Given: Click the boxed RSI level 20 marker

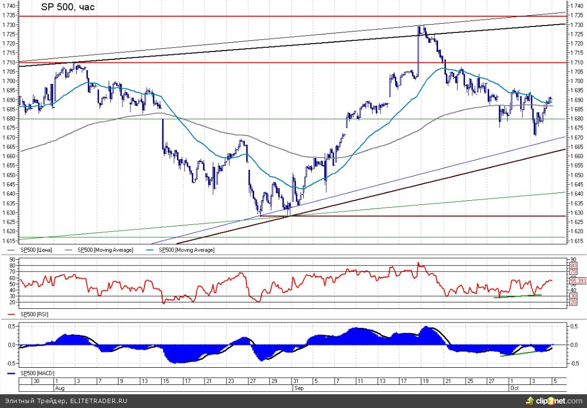Looking at the screenshot, I should pyautogui.click(x=573, y=302).
